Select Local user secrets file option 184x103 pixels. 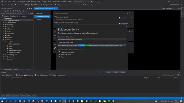click(60, 52)
